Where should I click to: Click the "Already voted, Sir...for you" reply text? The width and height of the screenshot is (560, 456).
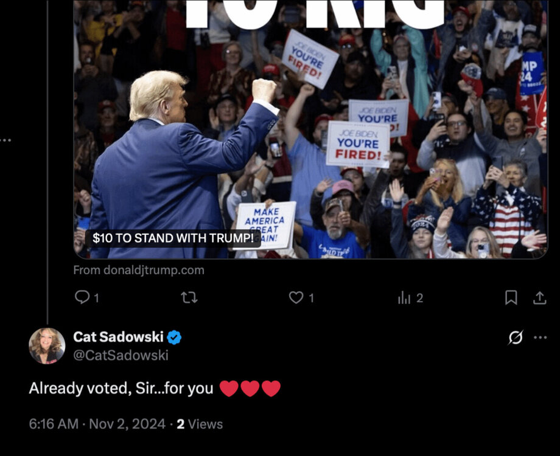(x=121, y=389)
